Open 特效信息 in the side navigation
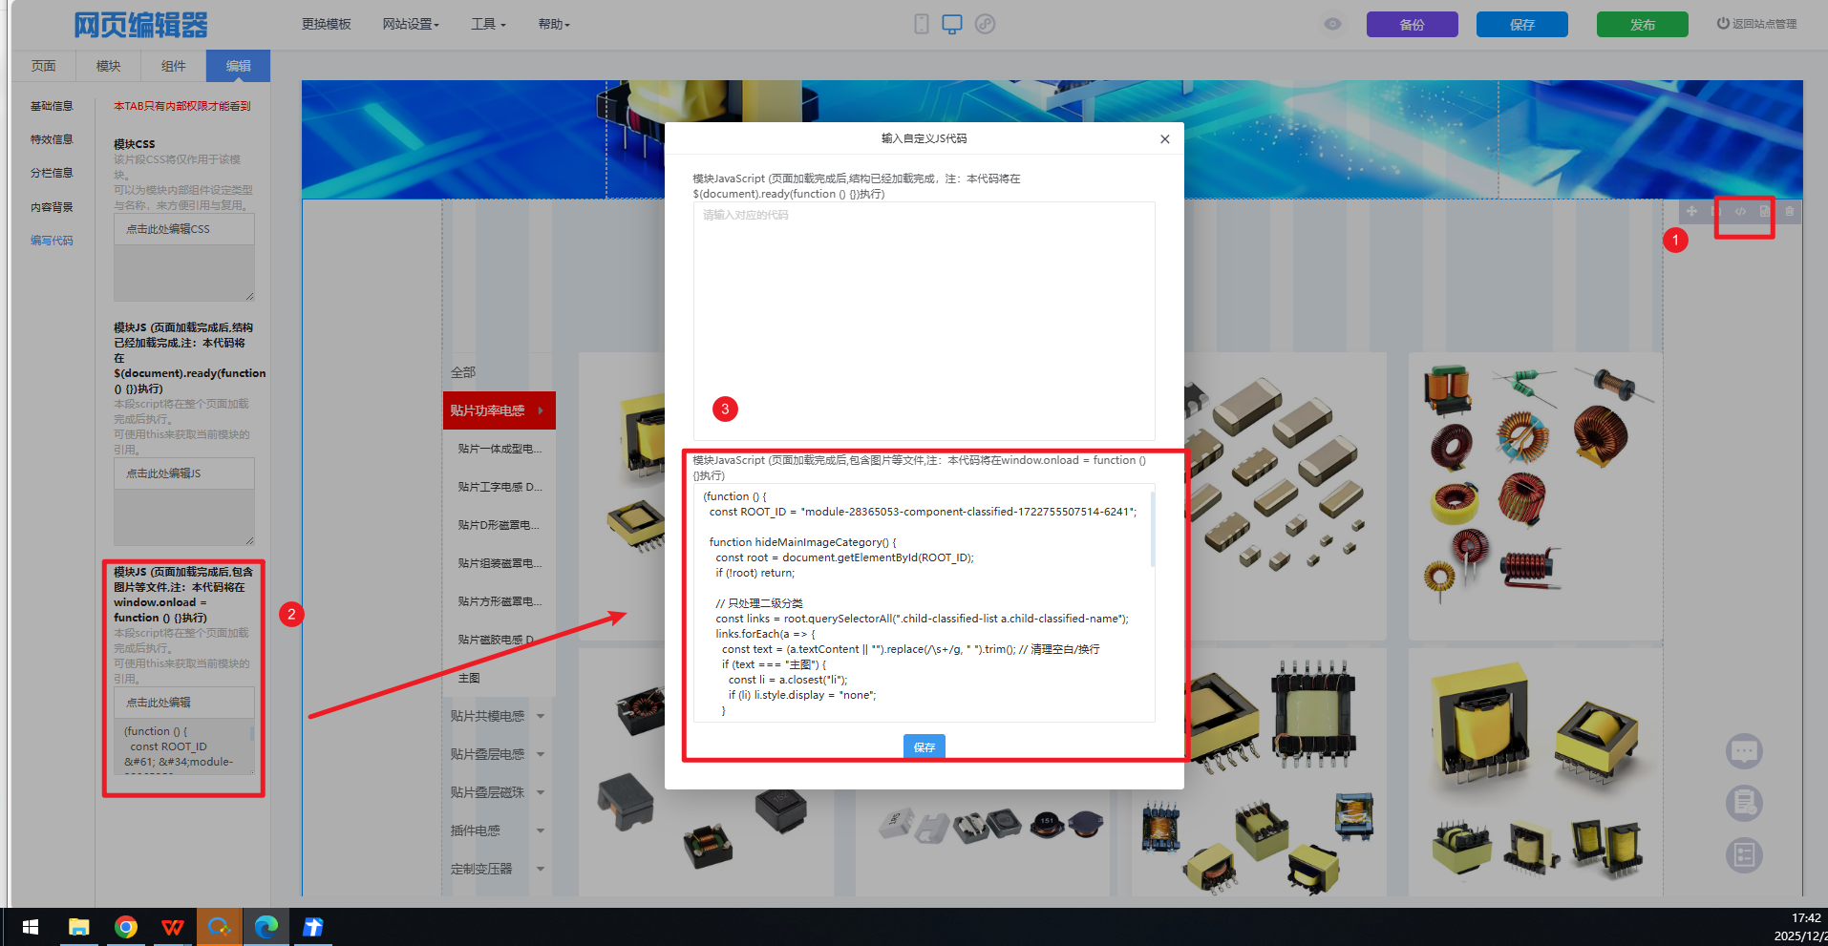This screenshot has height=946, width=1828. pos(52,139)
